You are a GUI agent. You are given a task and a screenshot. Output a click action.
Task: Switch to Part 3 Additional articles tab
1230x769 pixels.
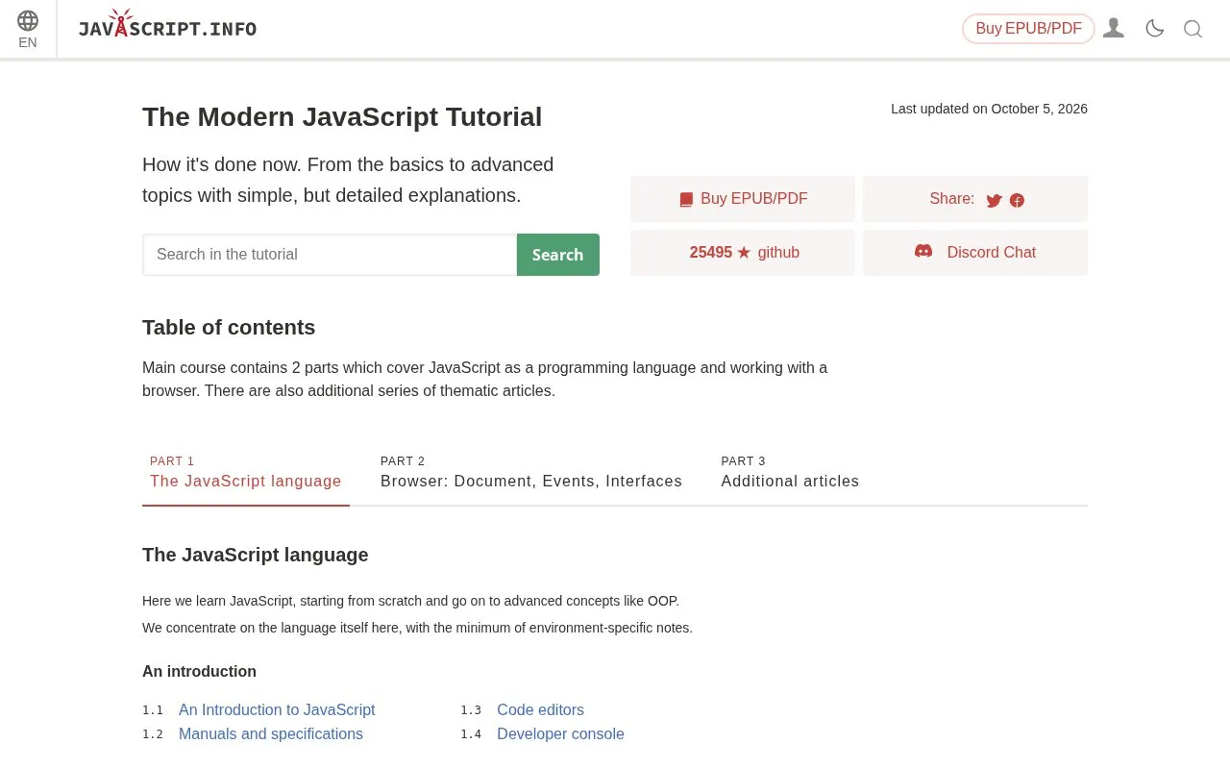pos(790,472)
